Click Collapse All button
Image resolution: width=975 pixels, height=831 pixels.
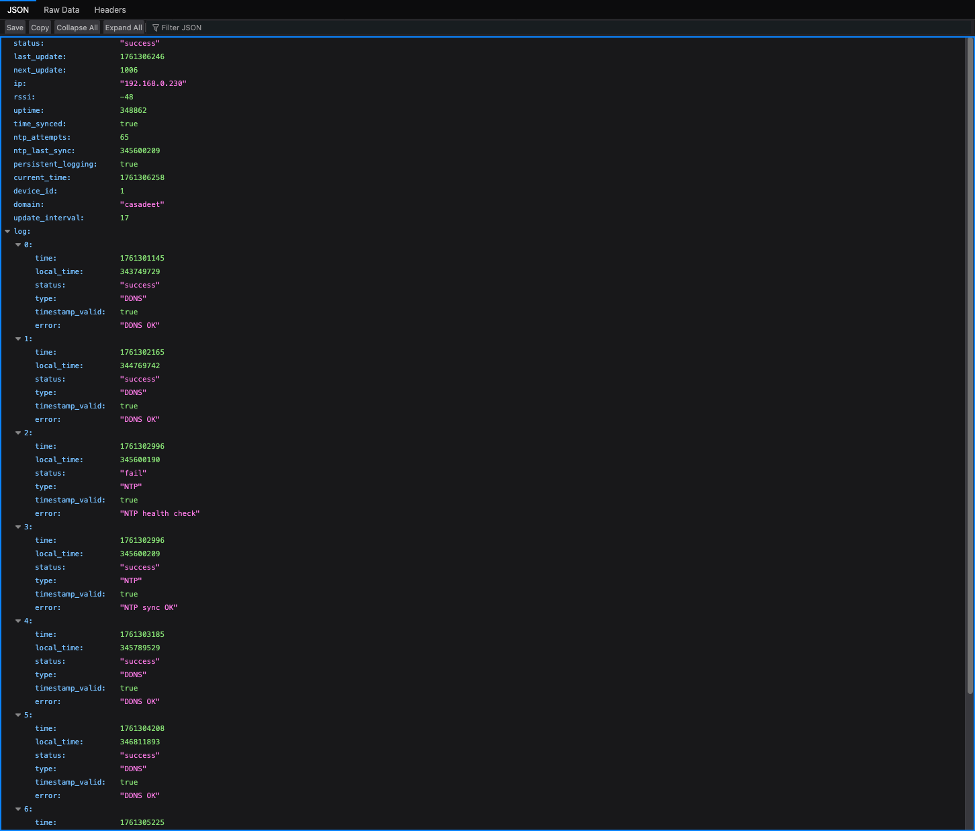77,28
